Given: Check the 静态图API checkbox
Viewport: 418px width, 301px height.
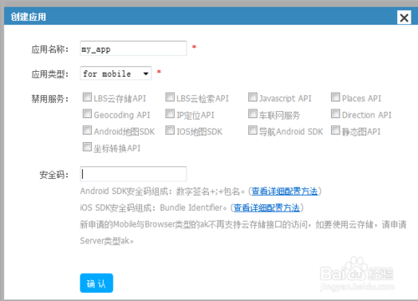Looking at the screenshot, I should [335, 130].
